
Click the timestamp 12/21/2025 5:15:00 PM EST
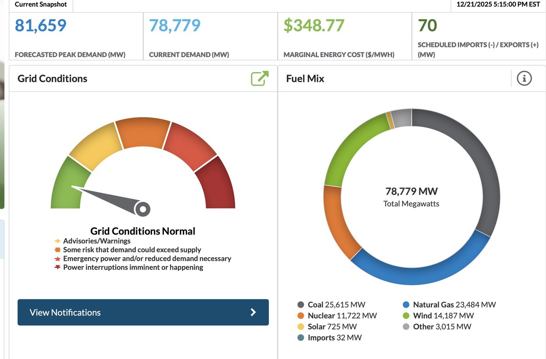pyautogui.click(x=499, y=4)
